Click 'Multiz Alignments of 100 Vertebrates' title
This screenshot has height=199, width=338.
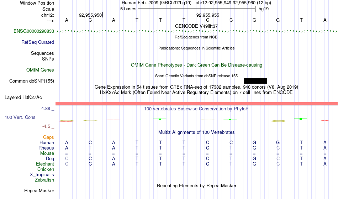[x=196, y=132]
